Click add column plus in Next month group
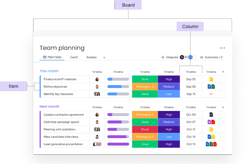This screenshot has width=246, height=164. pyautogui.click(x=223, y=107)
